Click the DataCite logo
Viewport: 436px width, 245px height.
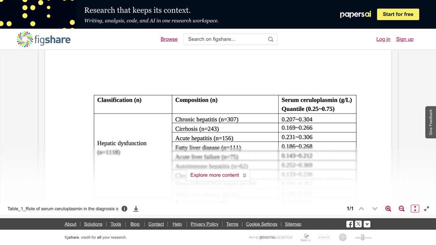pyautogui.click(x=306, y=238)
